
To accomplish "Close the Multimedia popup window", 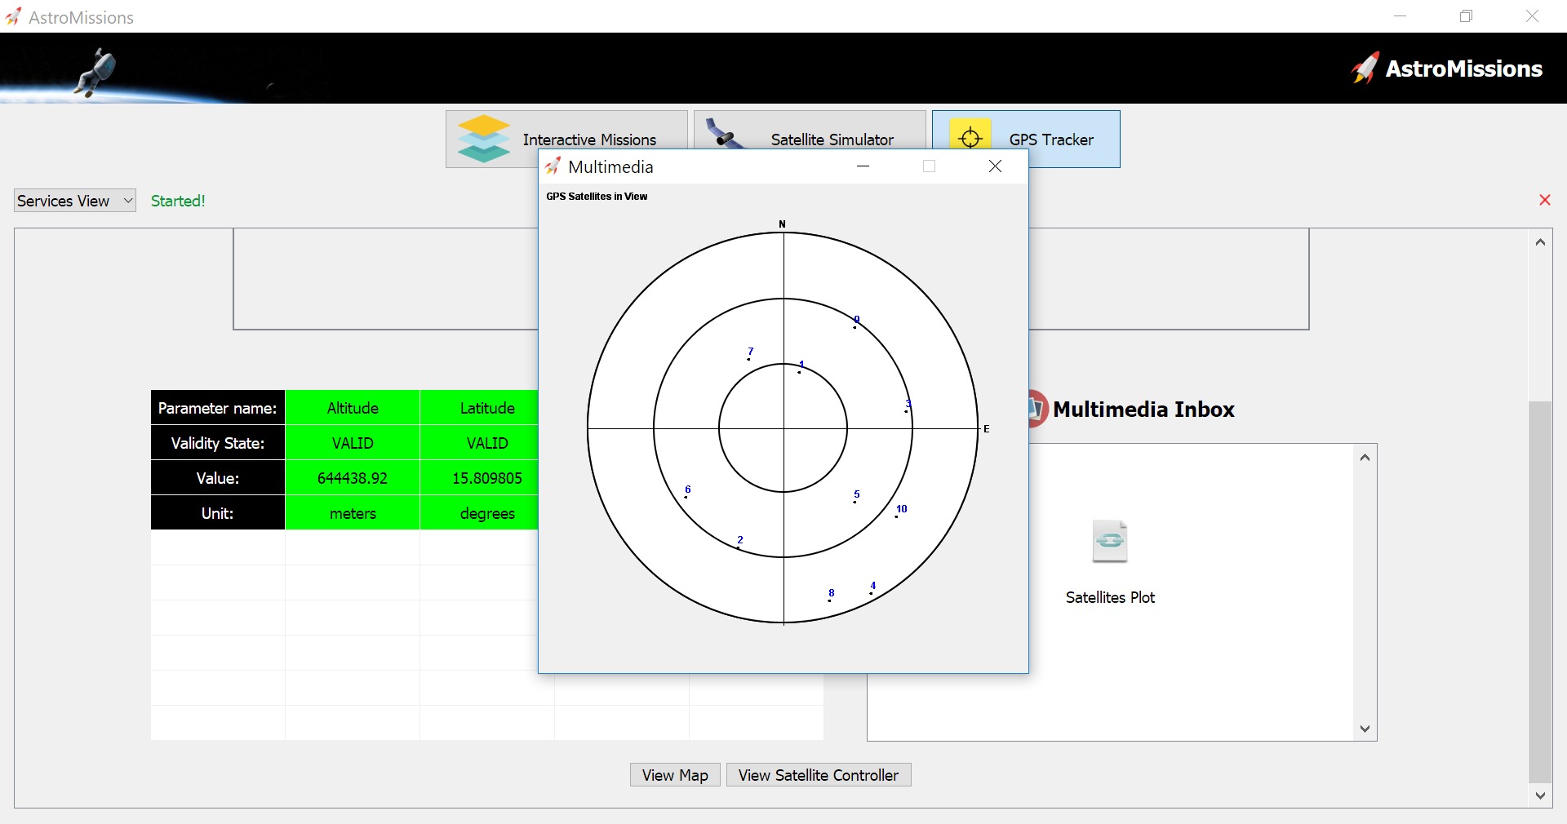I will pyautogui.click(x=995, y=166).
